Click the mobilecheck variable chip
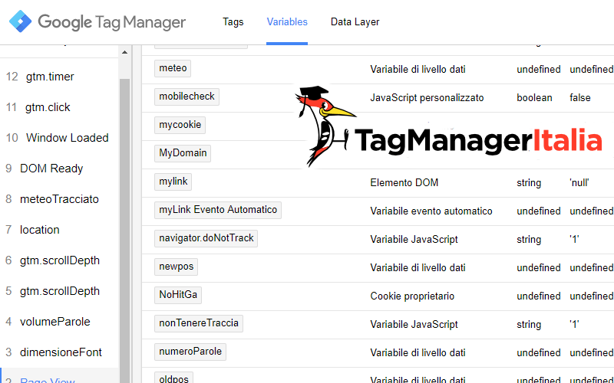The height and width of the screenshot is (383, 614). [x=187, y=97]
